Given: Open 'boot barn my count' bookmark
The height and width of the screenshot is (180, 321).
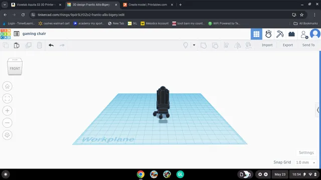Looking at the screenshot, I should [x=189, y=23].
